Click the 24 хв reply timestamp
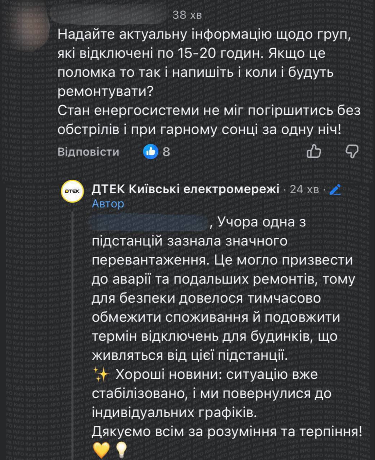This screenshot has height=460, width=375. click(304, 189)
